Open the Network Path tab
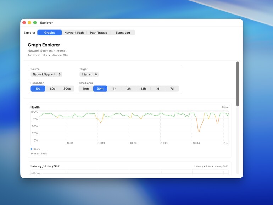 (74, 33)
